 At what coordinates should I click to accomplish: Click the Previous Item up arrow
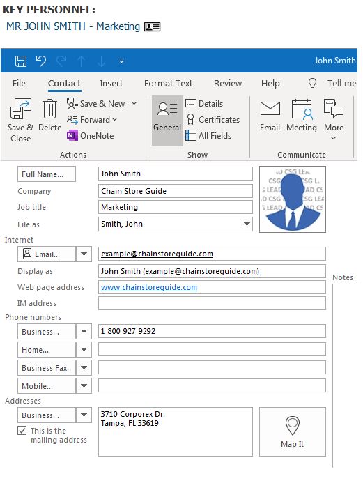coord(82,61)
